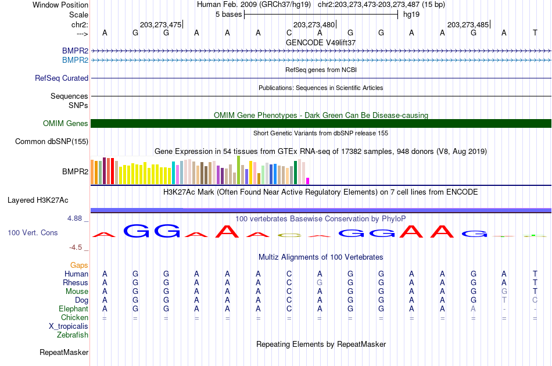Image resolution: width=552 pixels, height=366 pixels.
Task: Click '100 vertebrates Basewise Conservation by PhyloP' title
Action: click(321, 218)
